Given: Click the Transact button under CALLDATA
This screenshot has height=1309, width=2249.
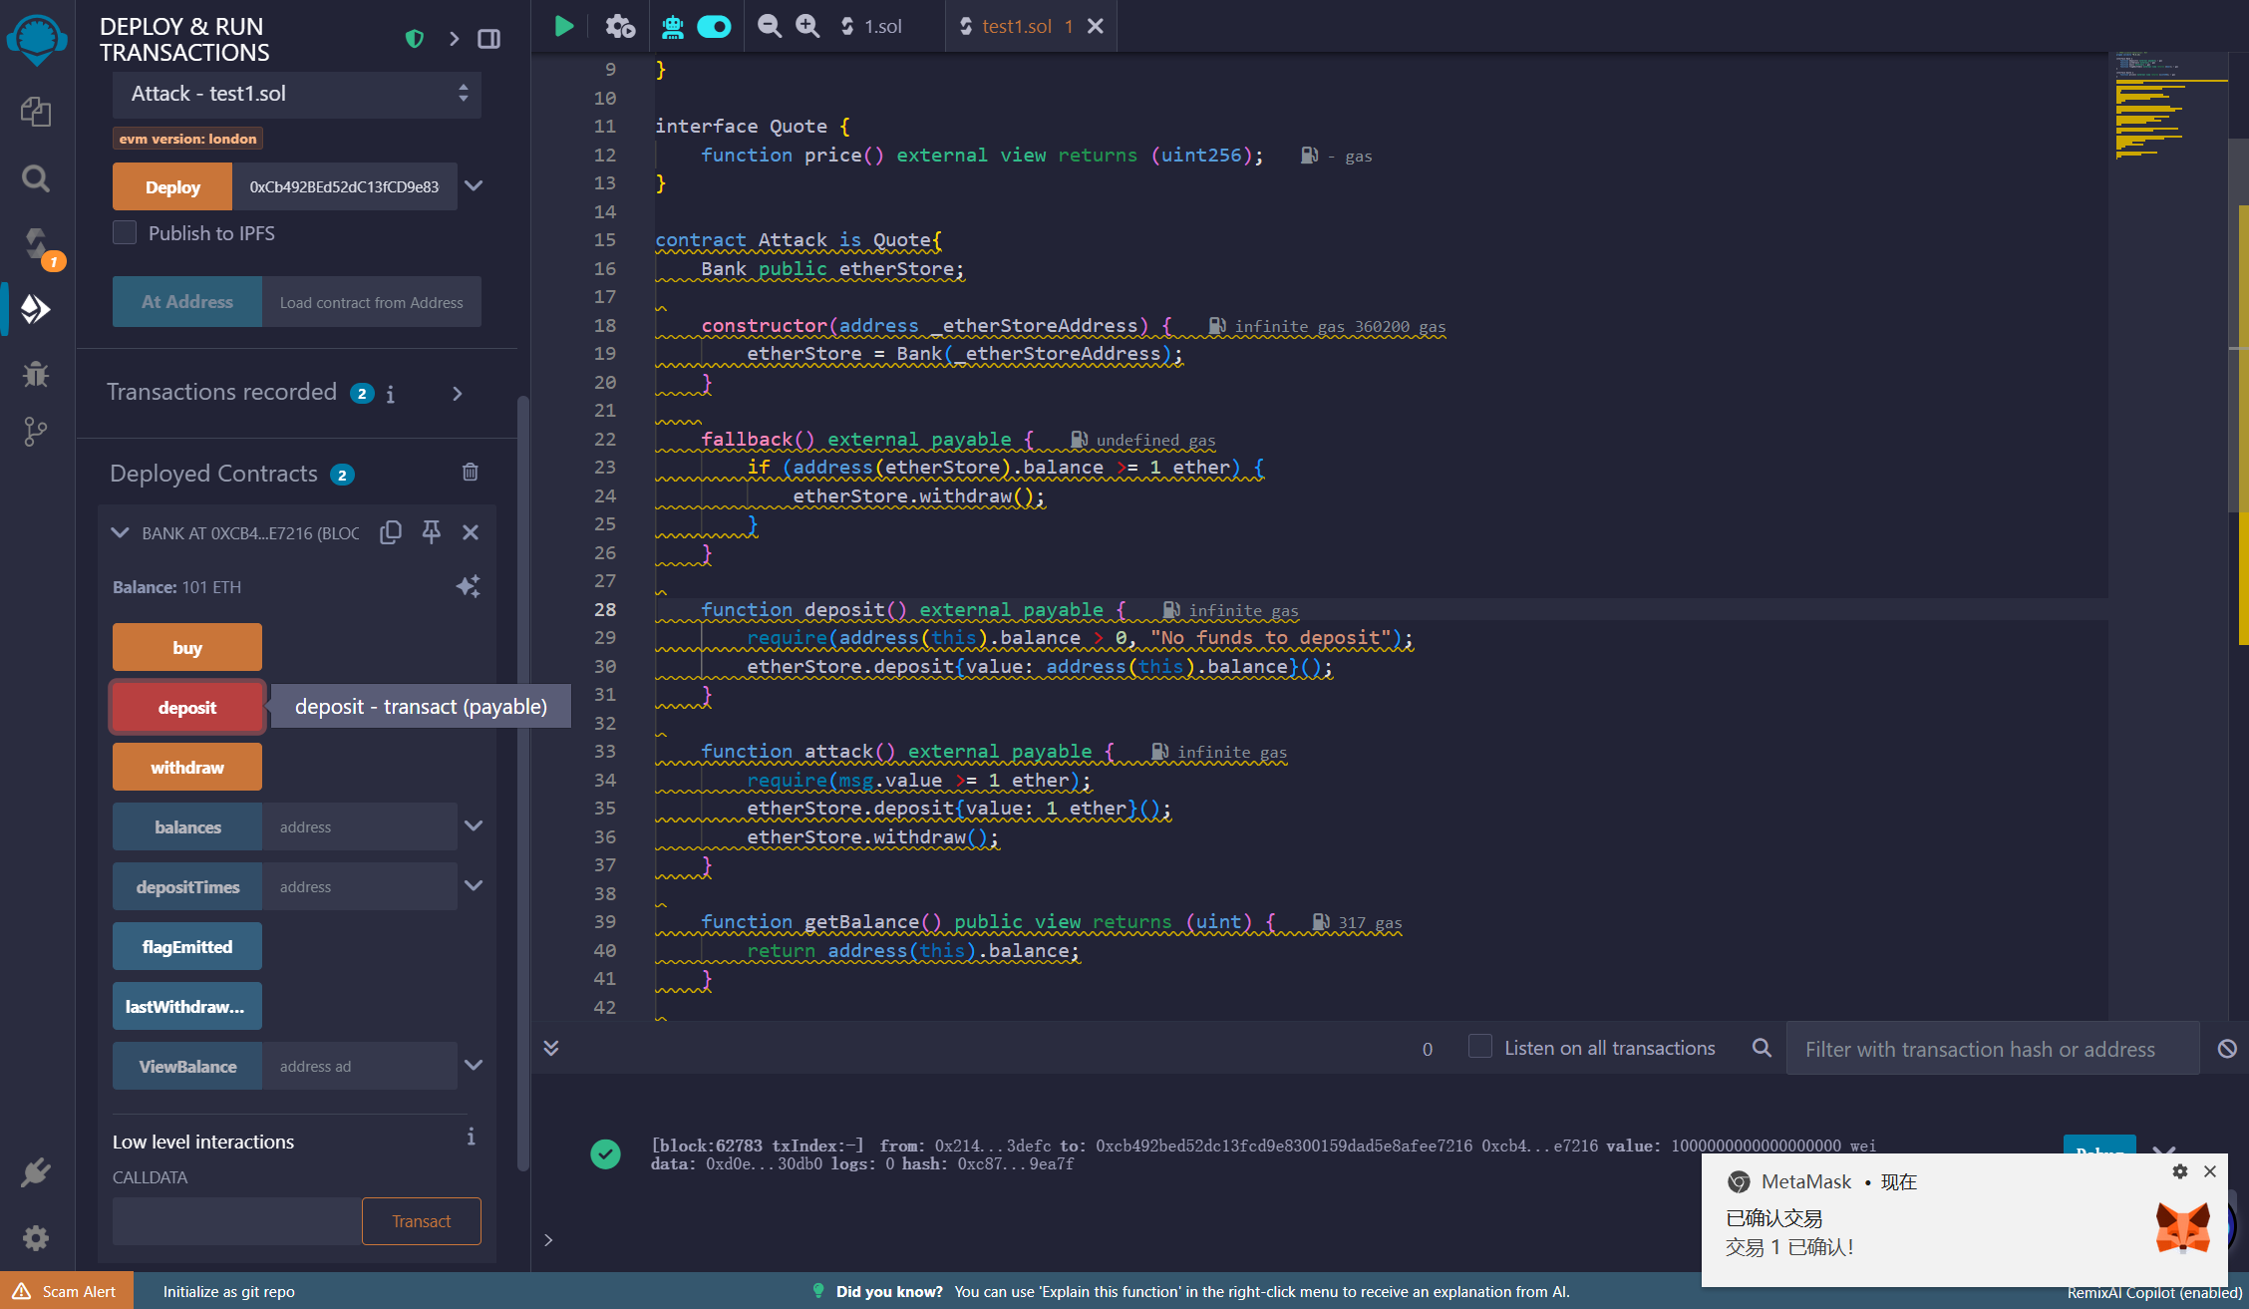Looking at the screenshot, I should tap(421, 1221).
